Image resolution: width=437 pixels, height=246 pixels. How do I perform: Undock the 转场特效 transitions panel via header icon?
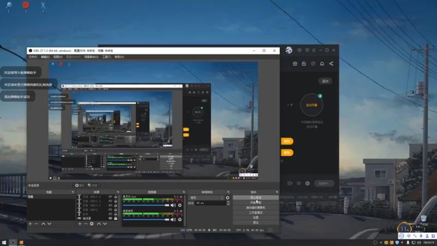[228, 192]
